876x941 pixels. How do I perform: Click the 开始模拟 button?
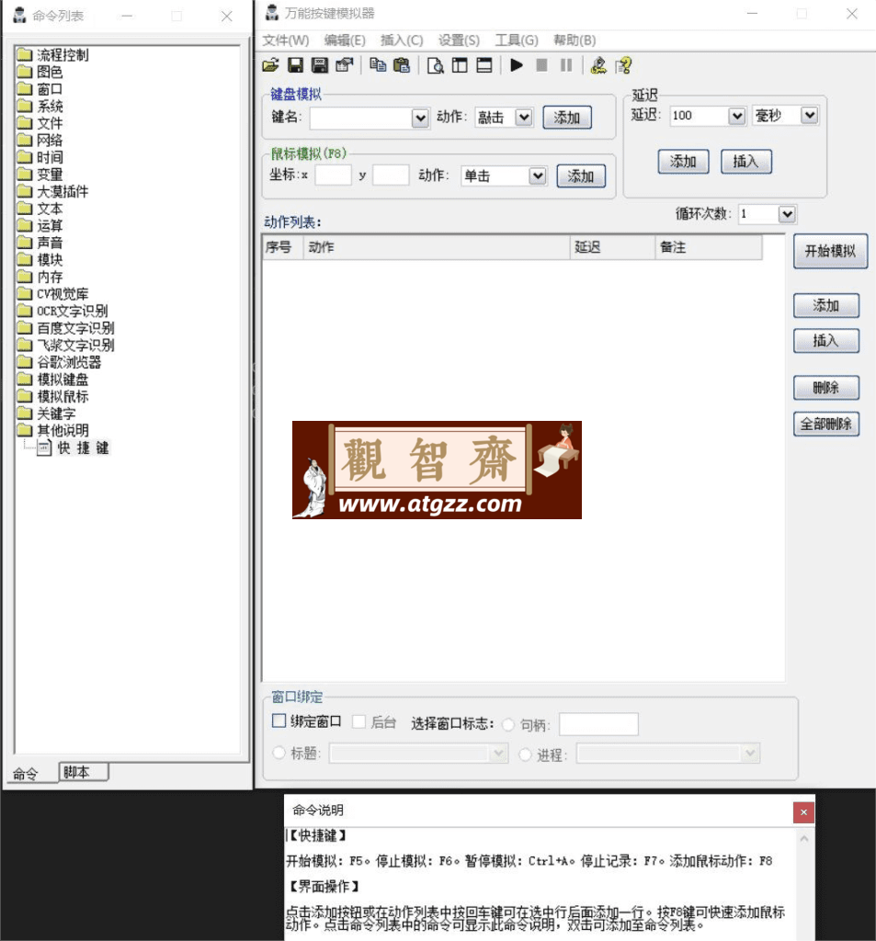point(830,251)
